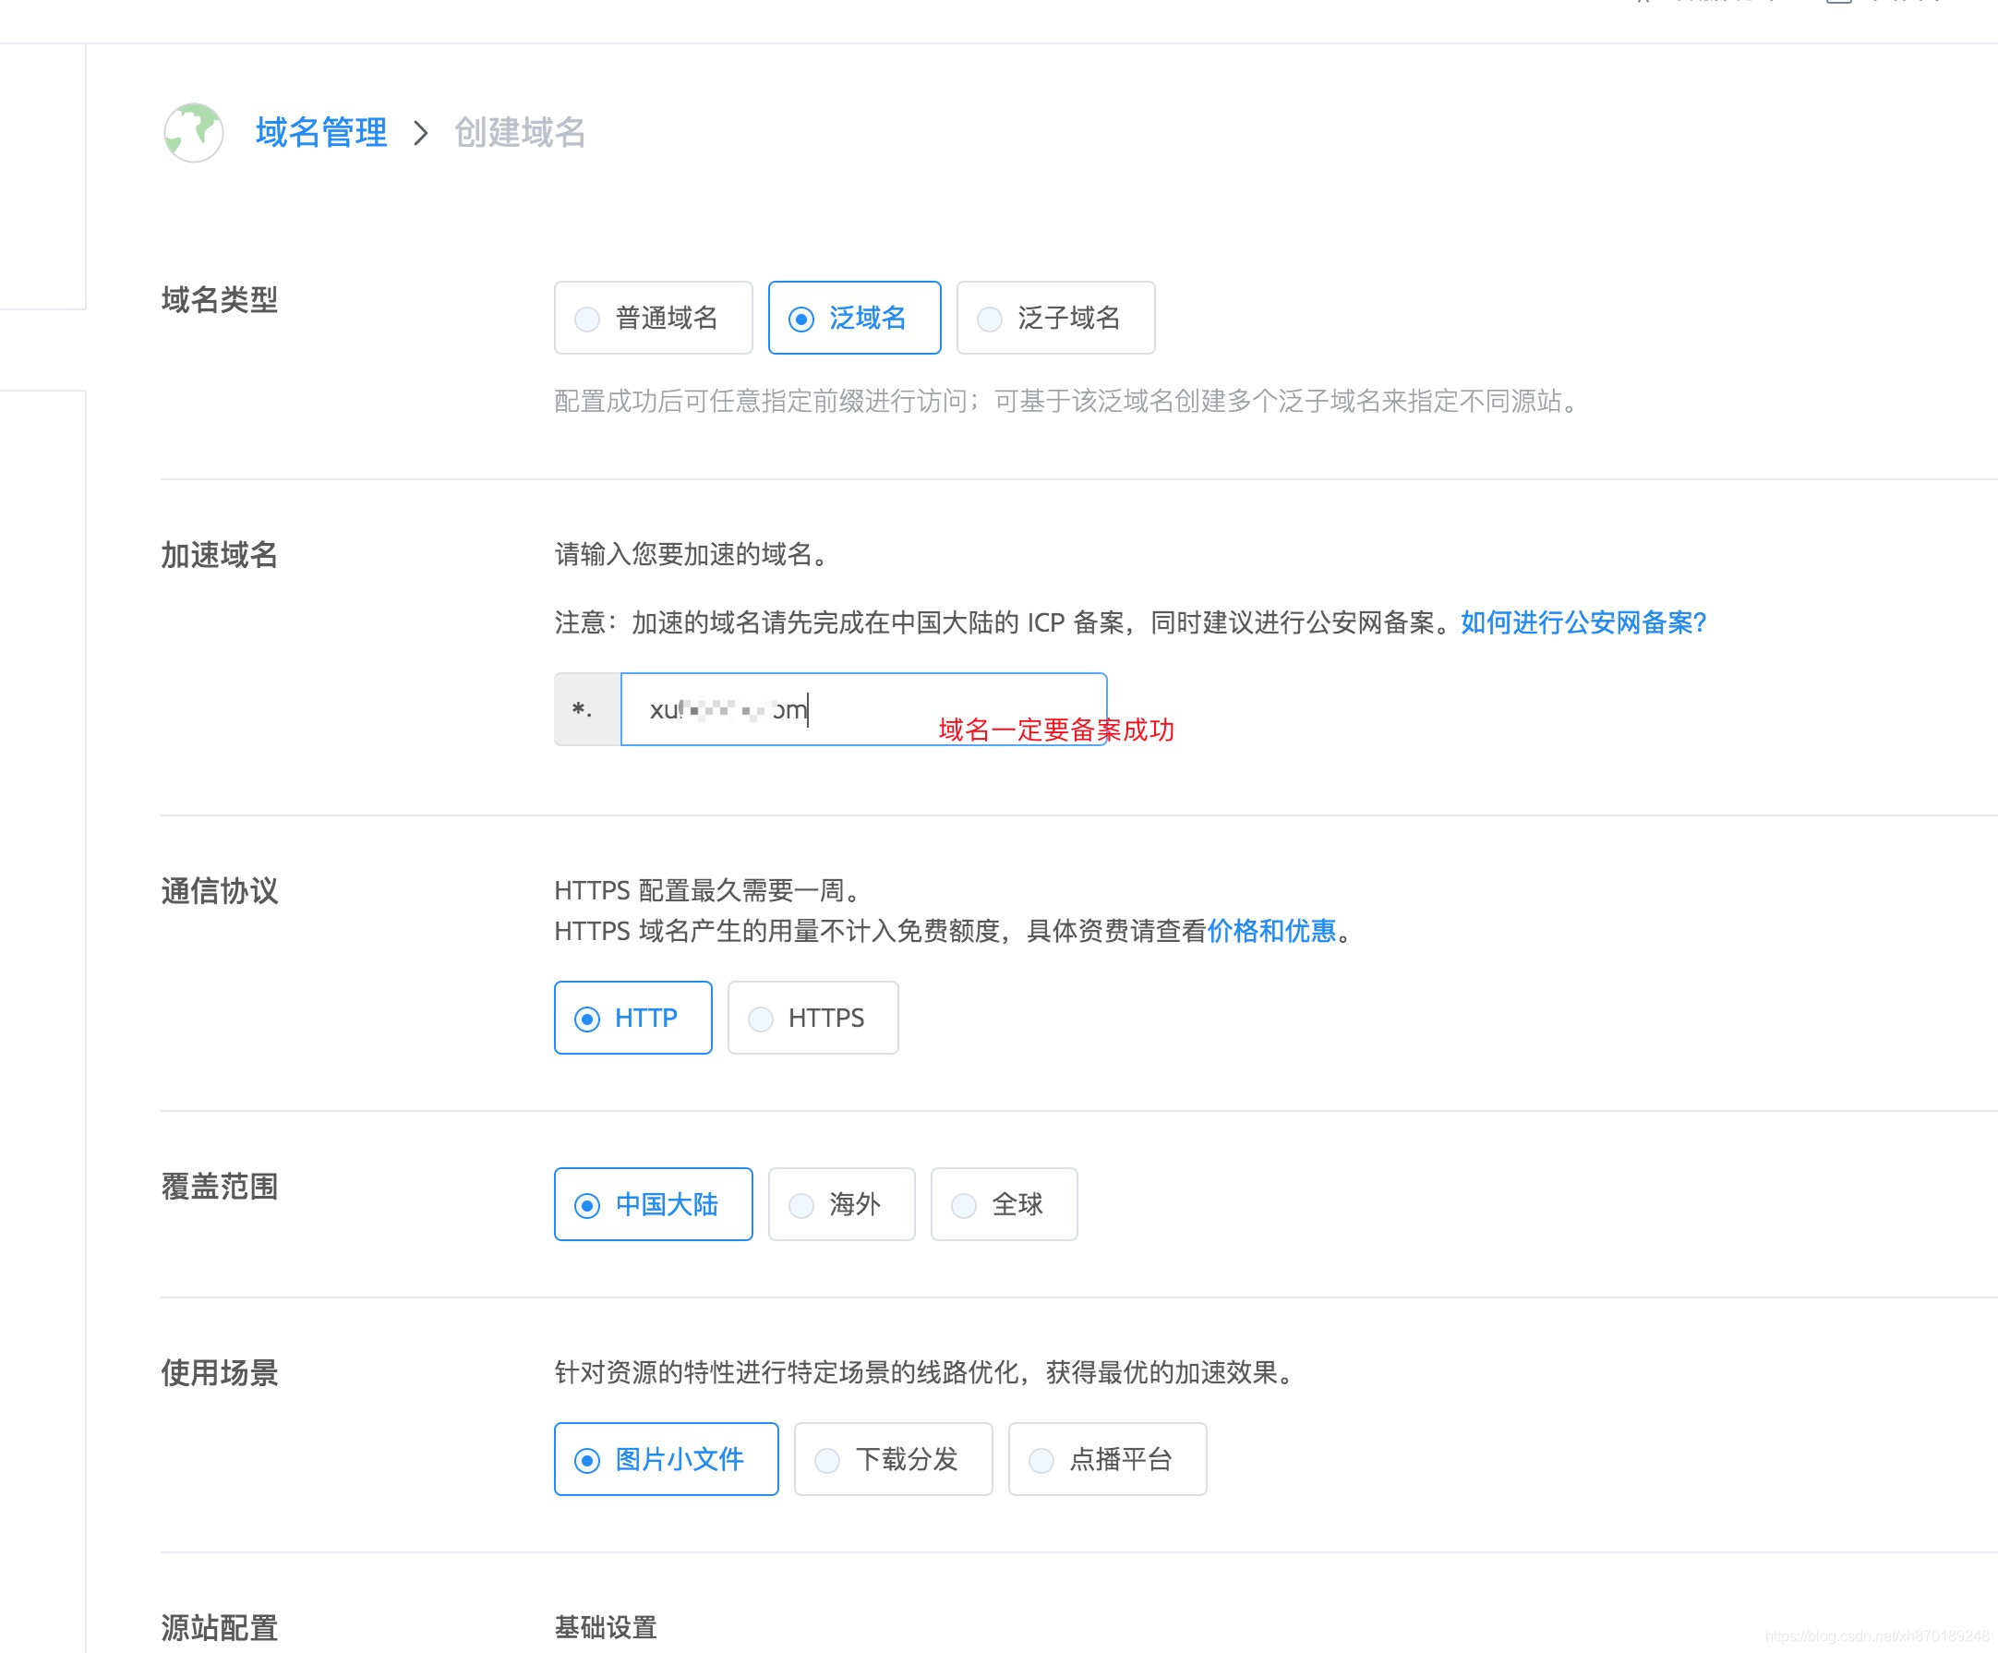The width and height of the screenshot is (1998, 1653).
Task: Click the 创建域名 breadcrumb item
Action: [522, 133]
